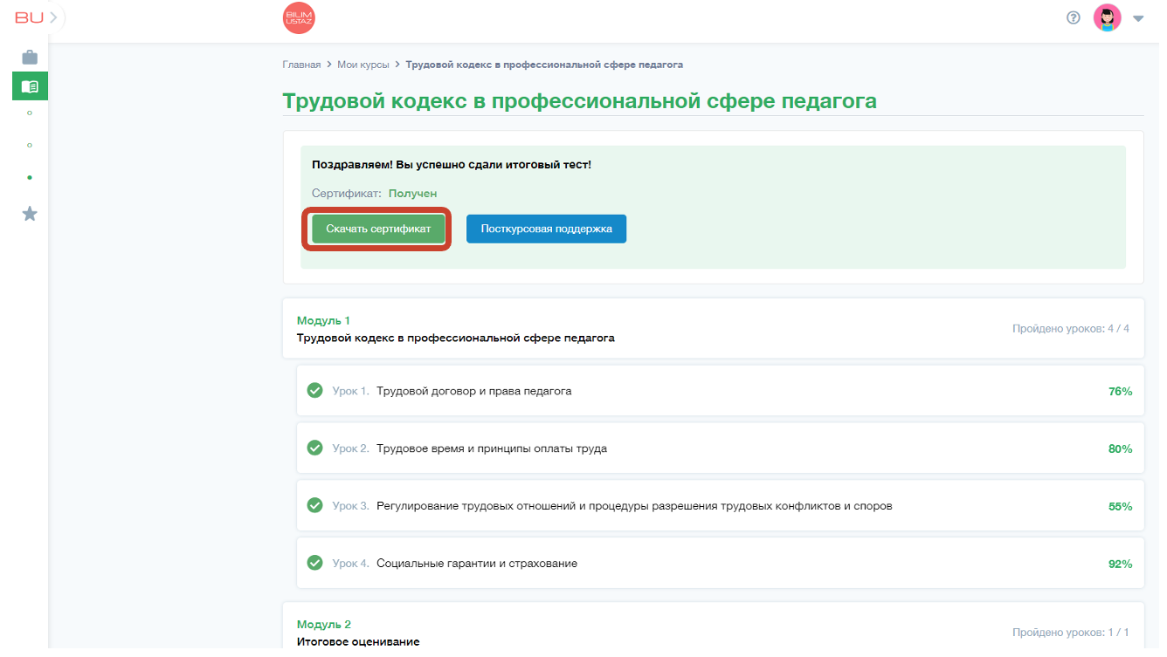Select the filled green dot sidebar sub-item
1167x657 pixels.
coord(30,177)
